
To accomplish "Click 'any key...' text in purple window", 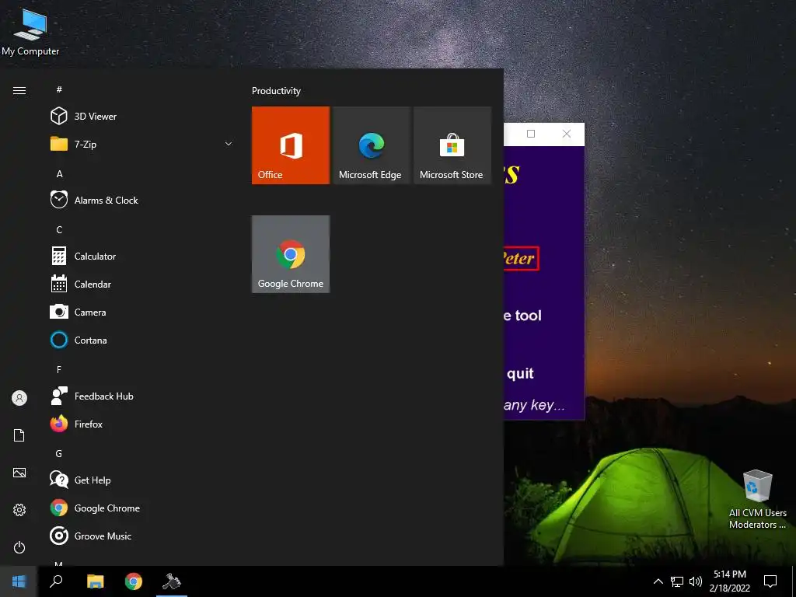I will (533, 405).
